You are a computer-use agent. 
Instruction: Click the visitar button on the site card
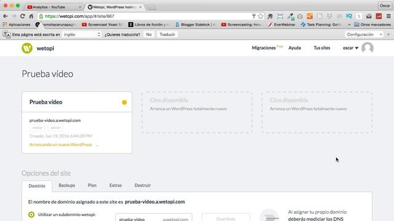coord(37,128)
